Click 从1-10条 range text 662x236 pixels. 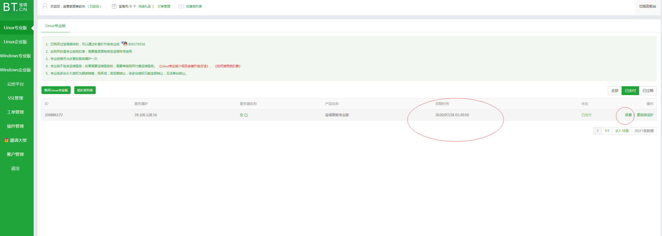tap(622, 131)
